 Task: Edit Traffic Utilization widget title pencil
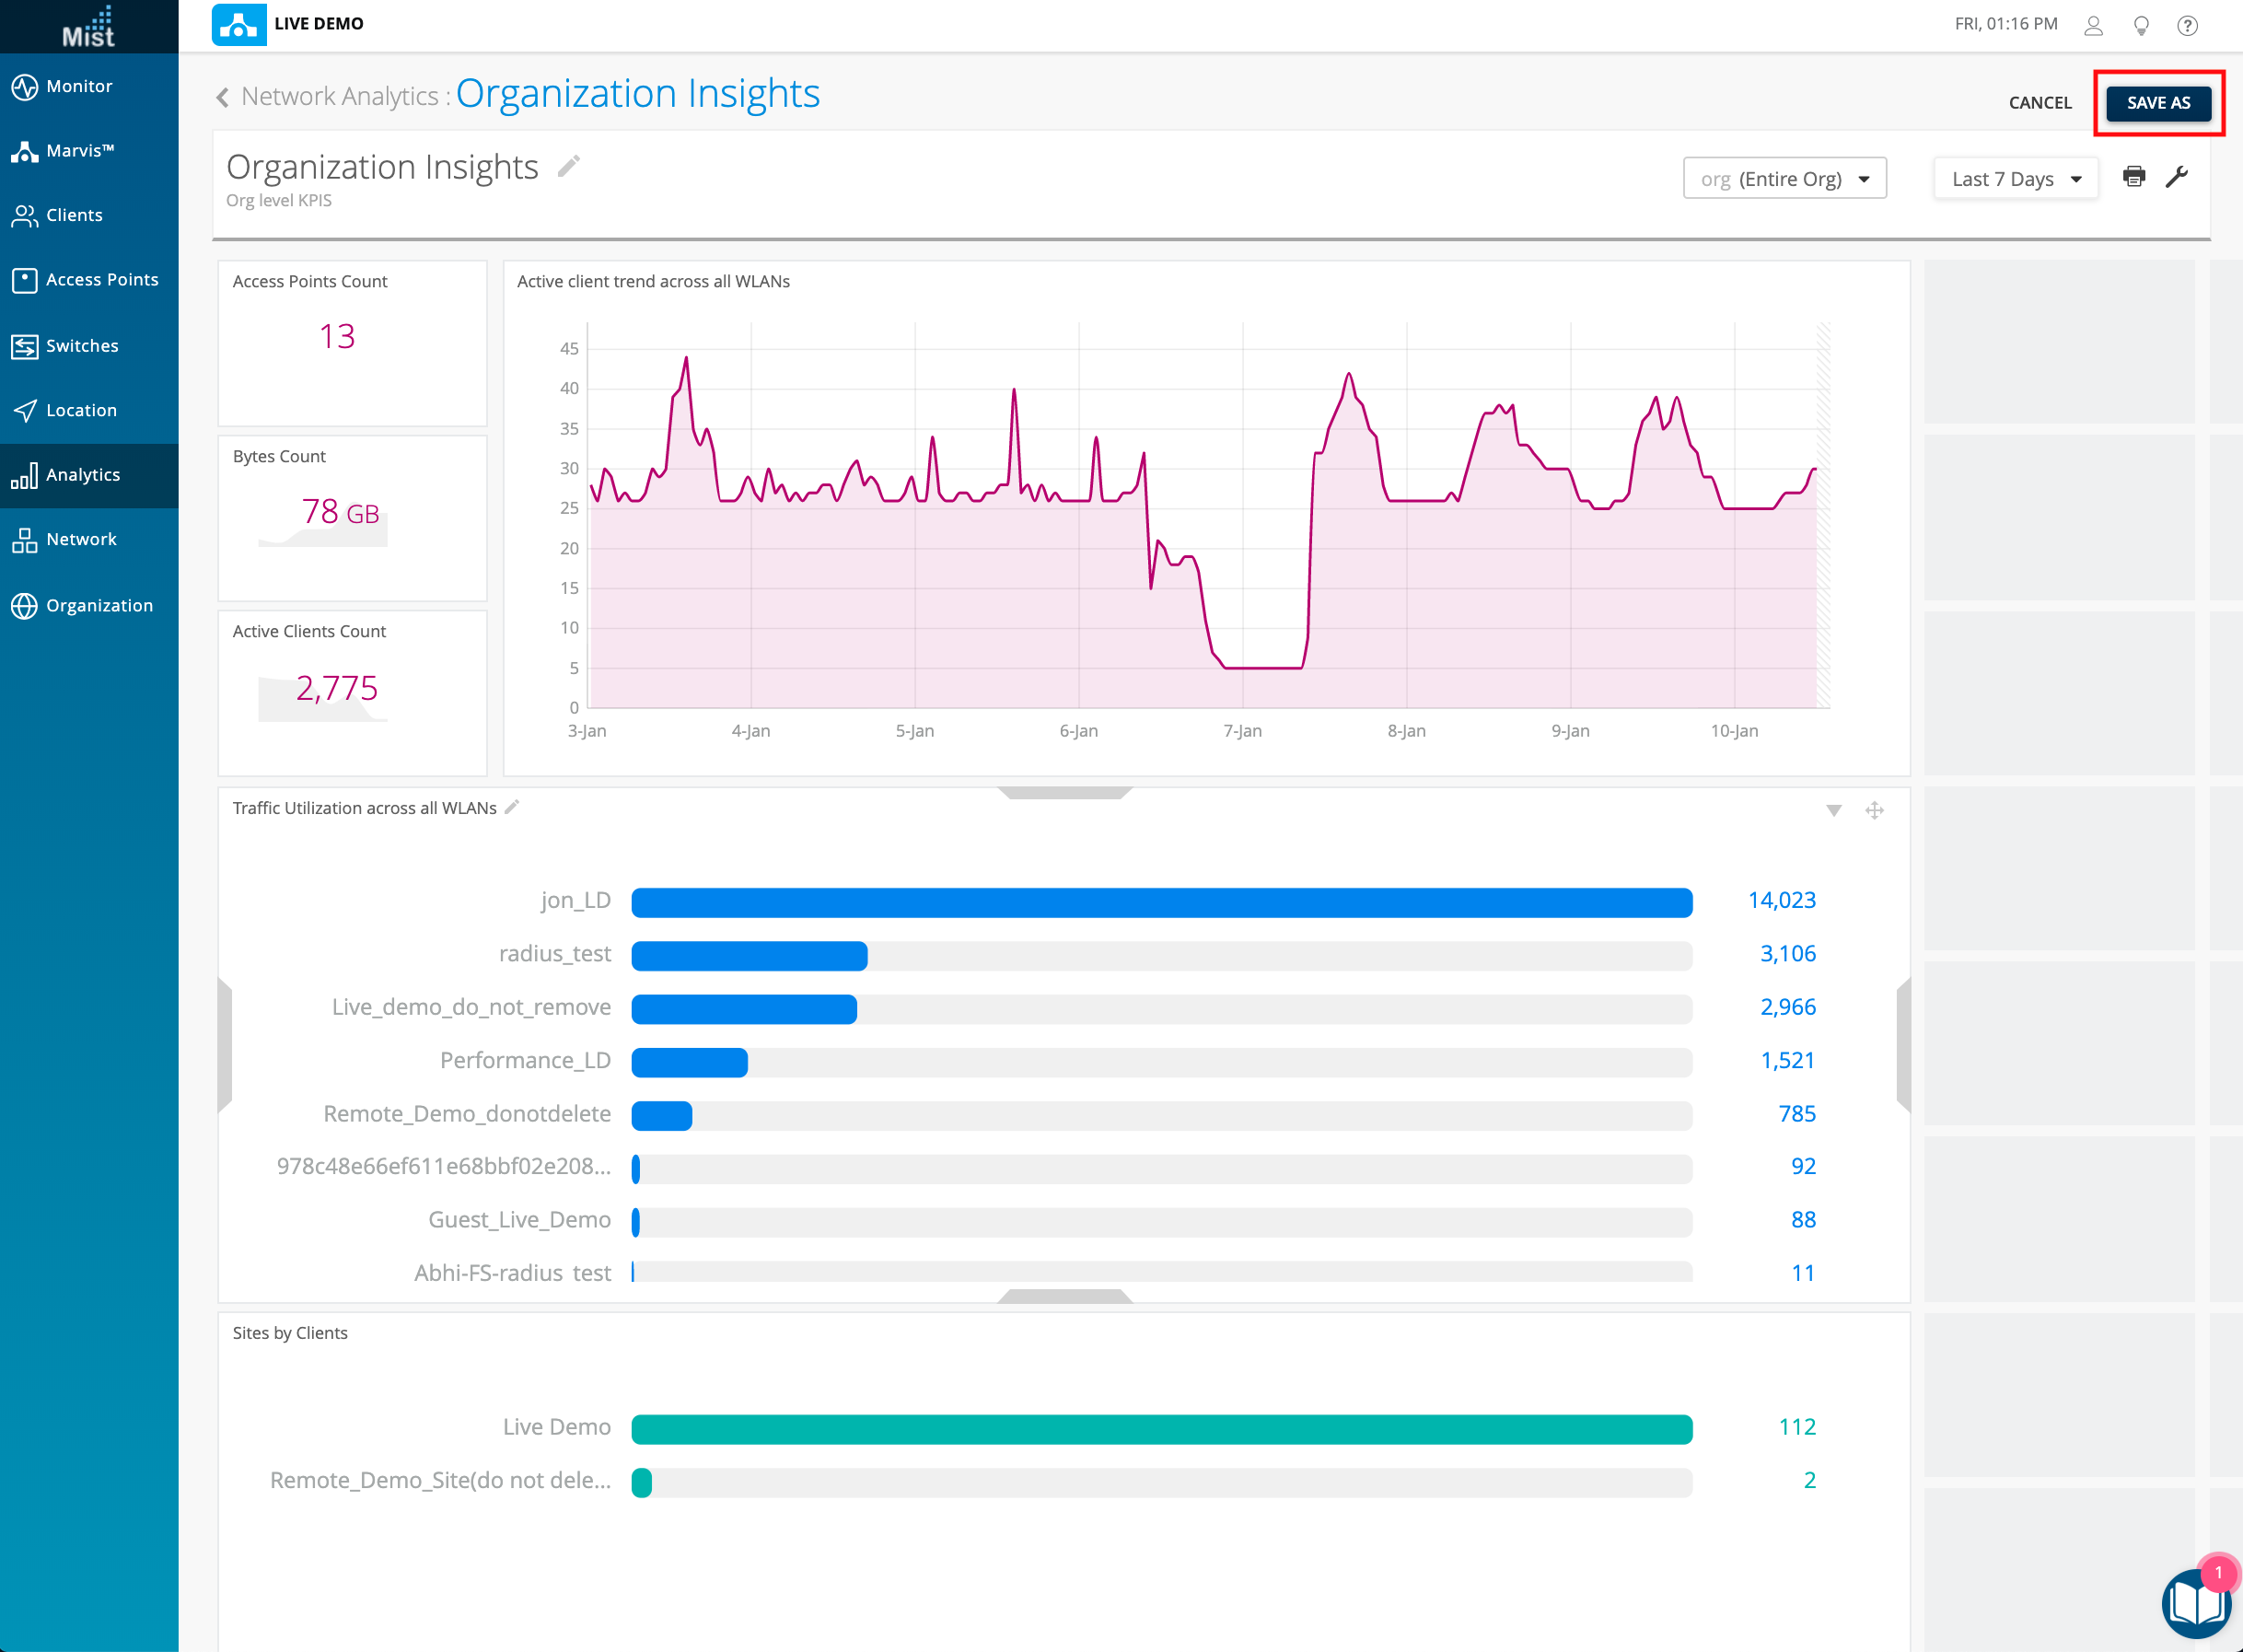512,807
